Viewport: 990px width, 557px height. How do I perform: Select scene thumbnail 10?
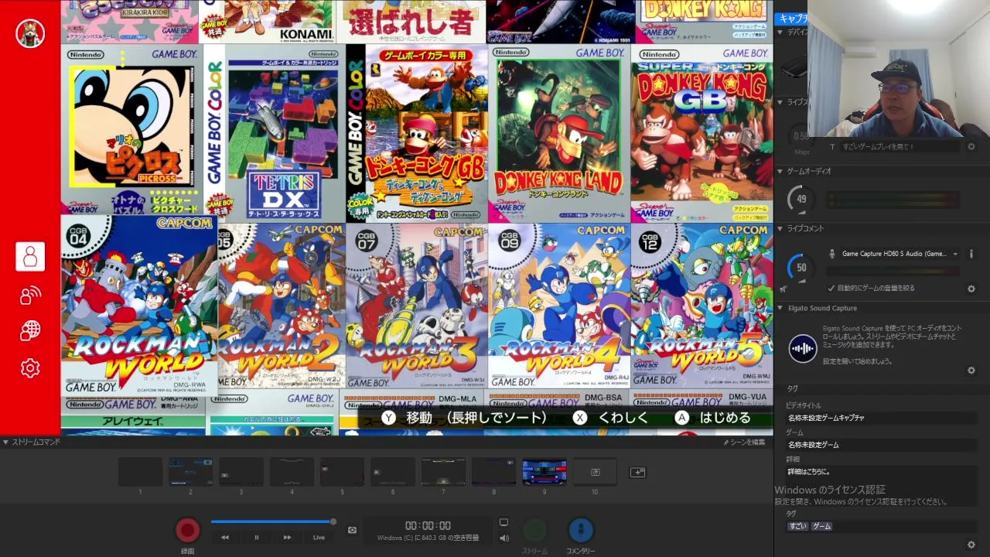click(x=595, y=472)
